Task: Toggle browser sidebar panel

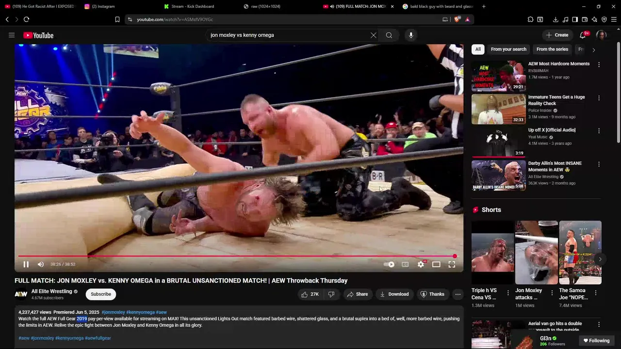Action: point(575,19)
